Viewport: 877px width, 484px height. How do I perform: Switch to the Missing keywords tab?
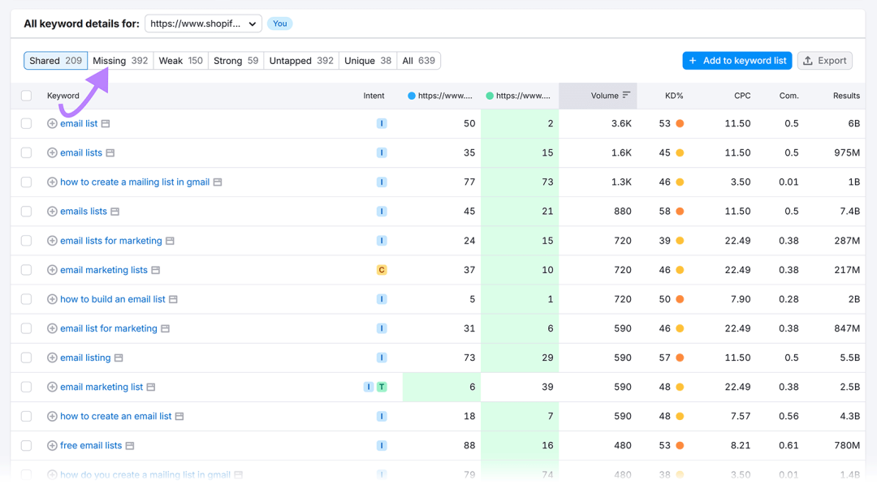(x=120, y=61)
